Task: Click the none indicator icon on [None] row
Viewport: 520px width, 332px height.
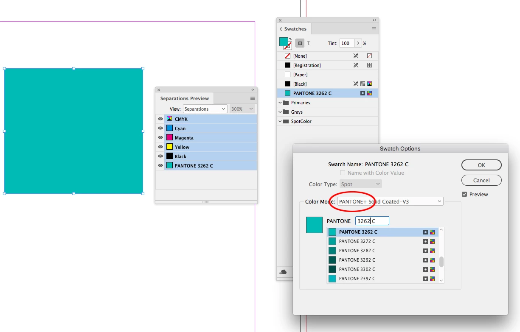Action: 369,56
